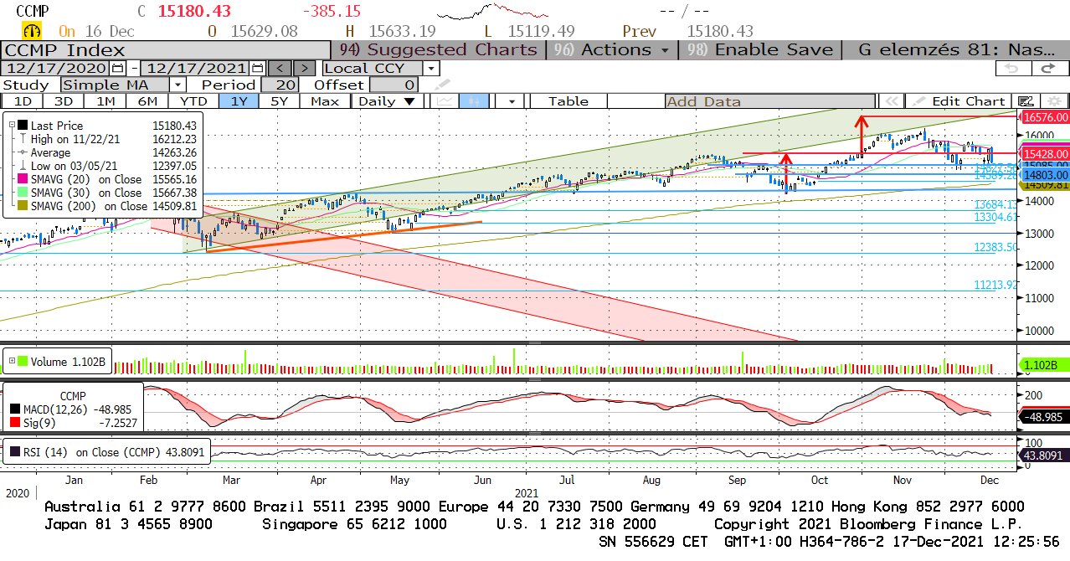Select the 1Y range tab
This screenshot has width=1070, height=561.
(x=239, y=101)
